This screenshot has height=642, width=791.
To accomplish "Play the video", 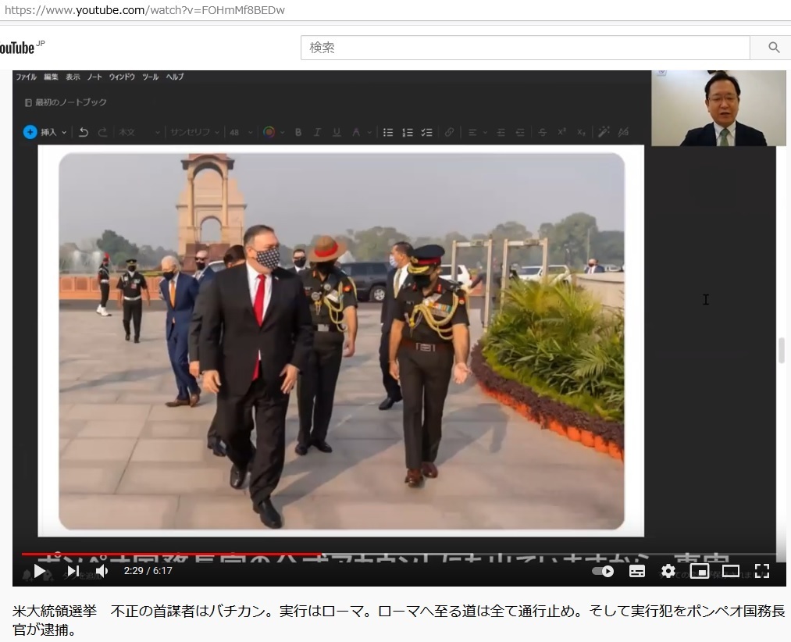I will pyautogui.click(x=39, y=572).
